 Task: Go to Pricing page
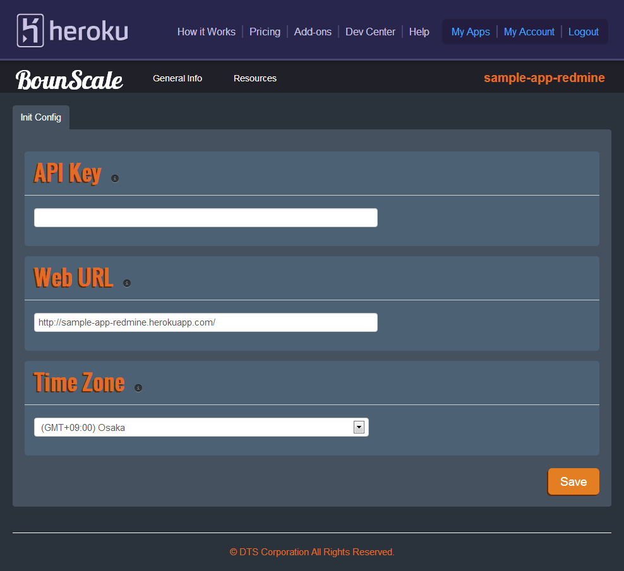coord(265,32)
